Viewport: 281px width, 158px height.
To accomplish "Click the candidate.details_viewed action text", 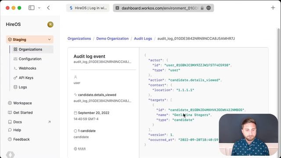I will pos(97,95).
